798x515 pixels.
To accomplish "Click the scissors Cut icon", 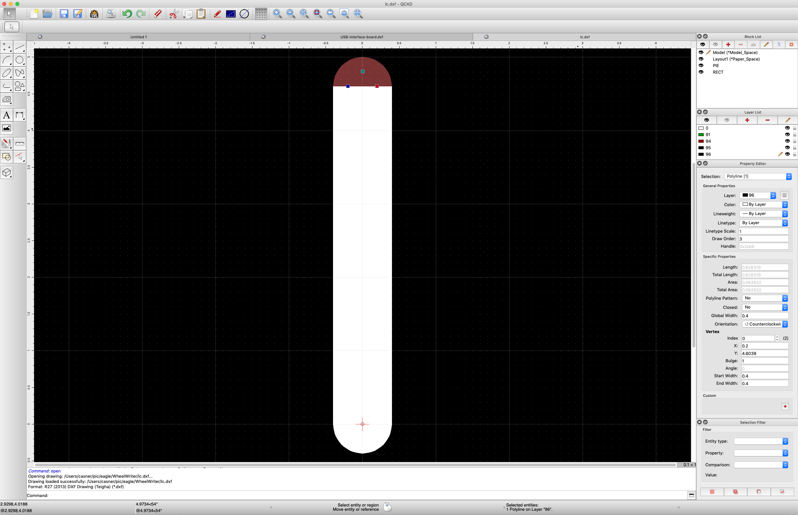I will 174,14.
